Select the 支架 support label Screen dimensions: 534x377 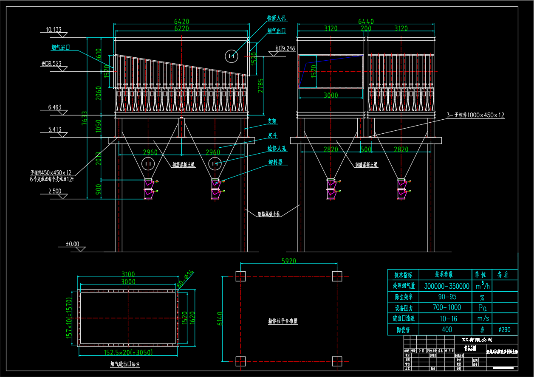pos(272,121)
